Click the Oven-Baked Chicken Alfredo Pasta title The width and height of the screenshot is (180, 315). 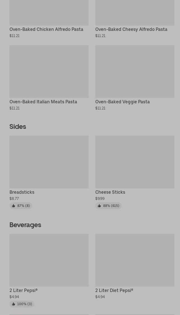tap(46, 29)
